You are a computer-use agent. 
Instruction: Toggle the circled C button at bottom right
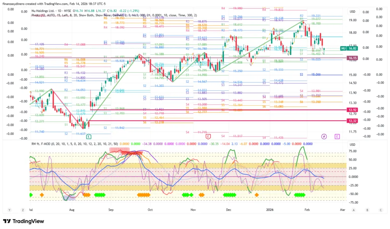(x=380, y=210)
